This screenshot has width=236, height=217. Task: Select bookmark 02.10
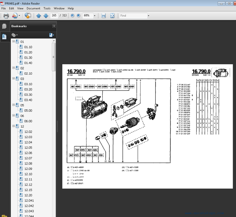[28, 74]
